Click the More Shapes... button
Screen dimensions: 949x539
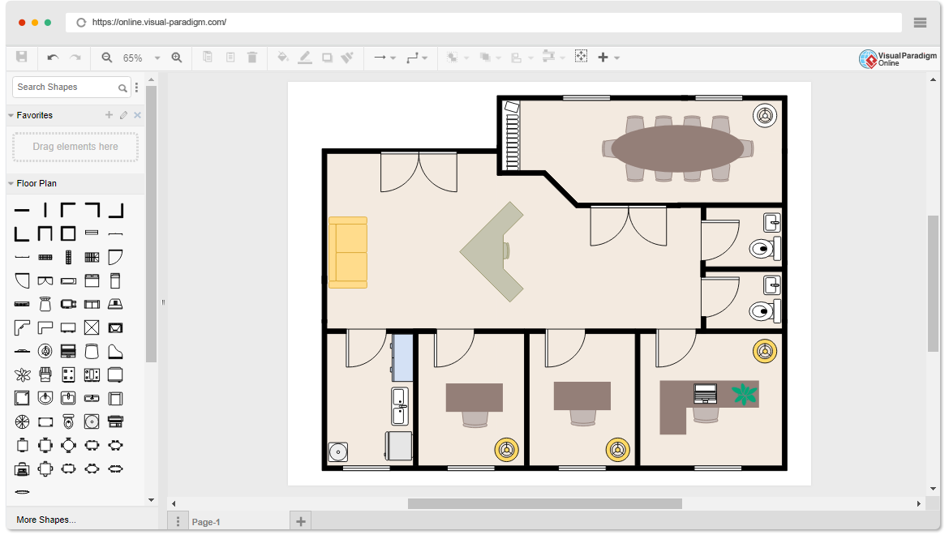(x=46, y=520)
